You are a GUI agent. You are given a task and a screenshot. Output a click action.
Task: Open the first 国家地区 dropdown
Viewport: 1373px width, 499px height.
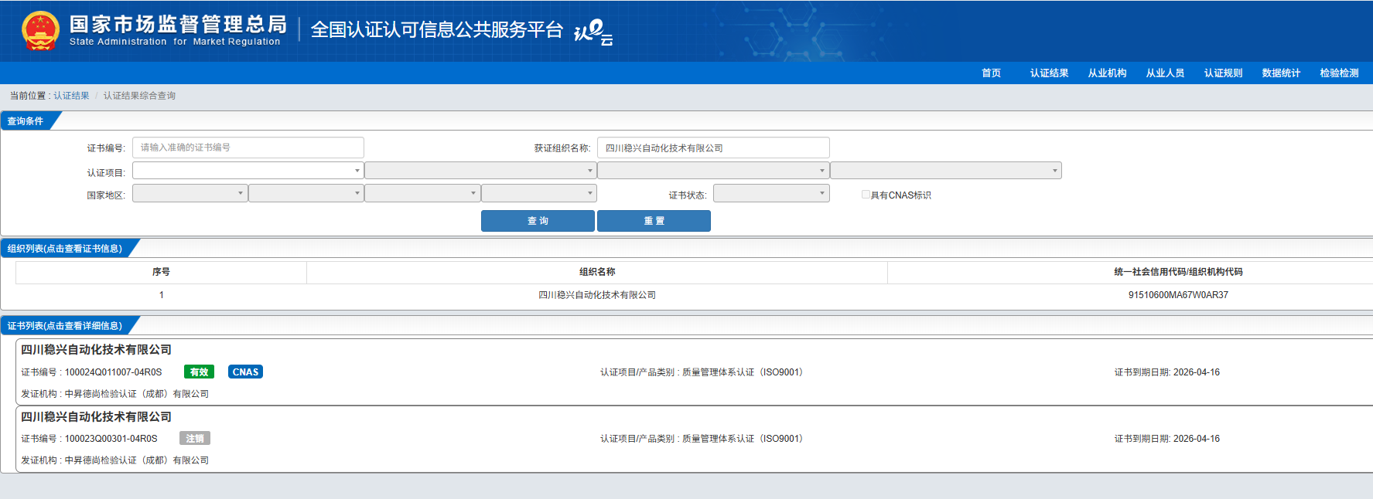(x=190, y=193)
